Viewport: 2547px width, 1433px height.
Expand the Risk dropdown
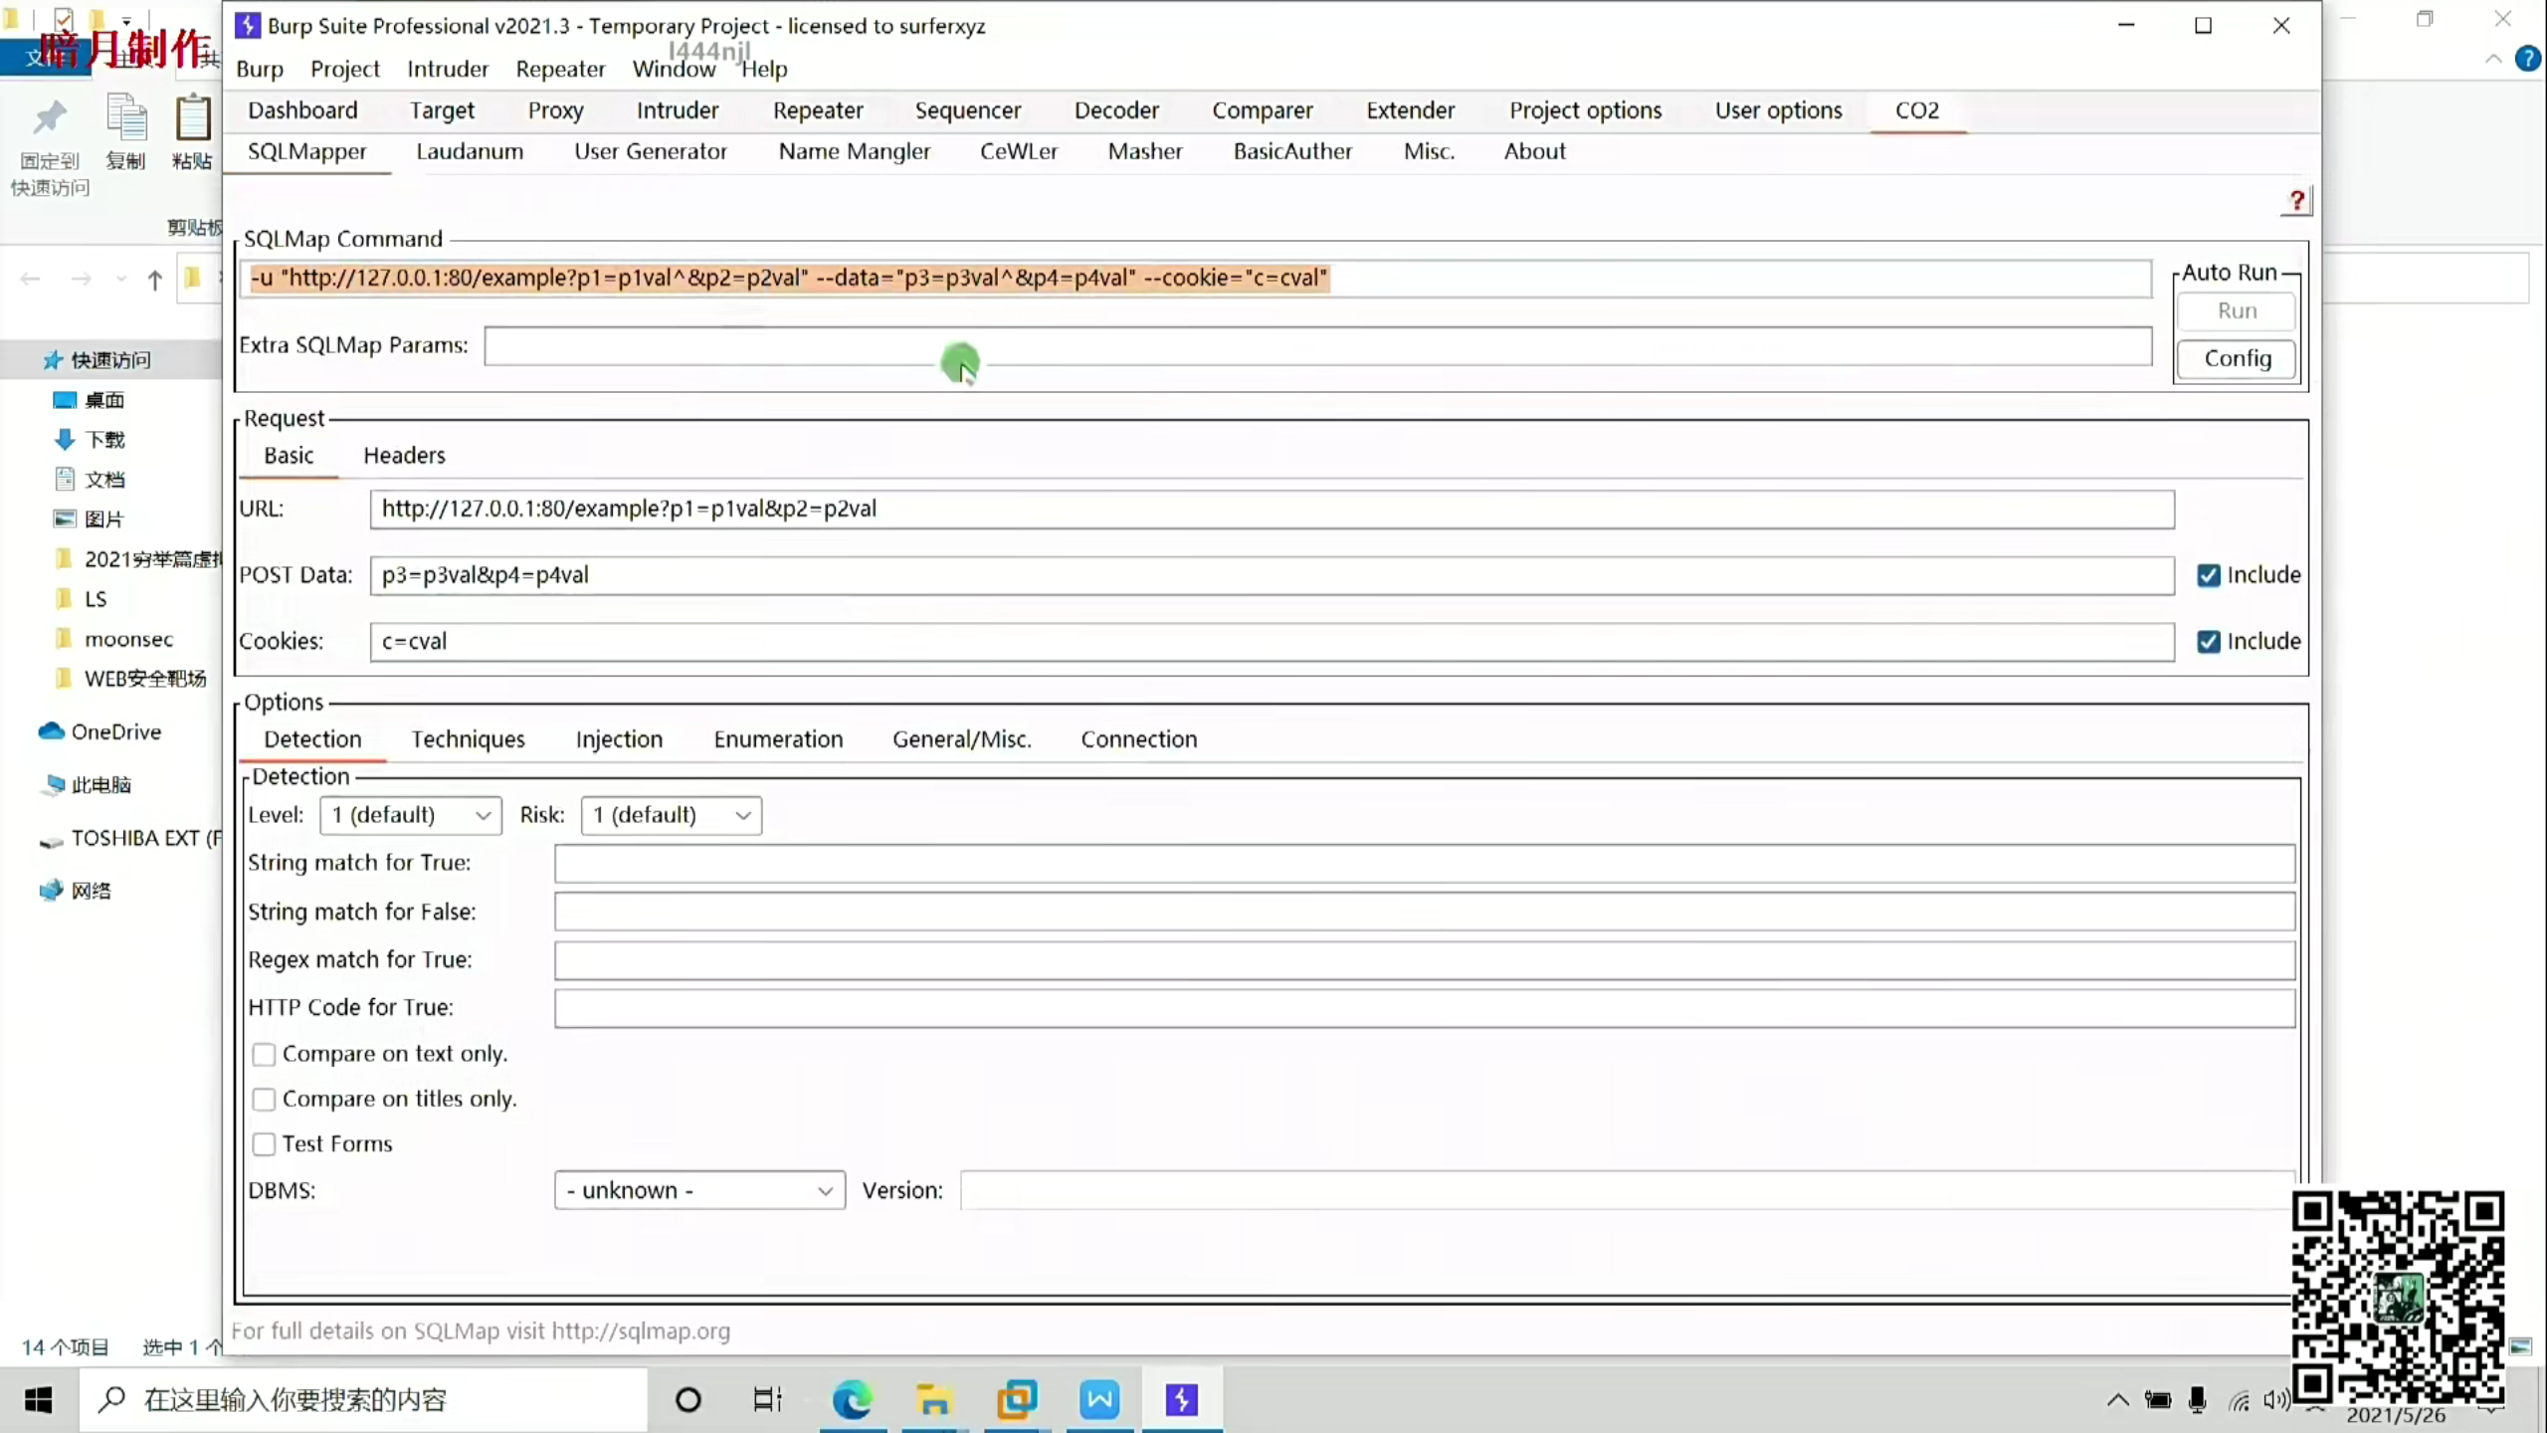tap(671, 815)
